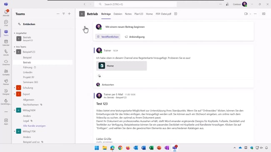Select the Linkedin channel

click(x=28, y=72)
